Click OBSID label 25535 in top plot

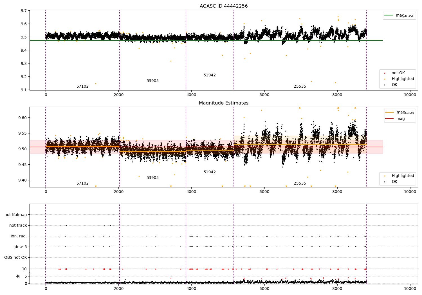pyautogui.click(x=300, y=87)
